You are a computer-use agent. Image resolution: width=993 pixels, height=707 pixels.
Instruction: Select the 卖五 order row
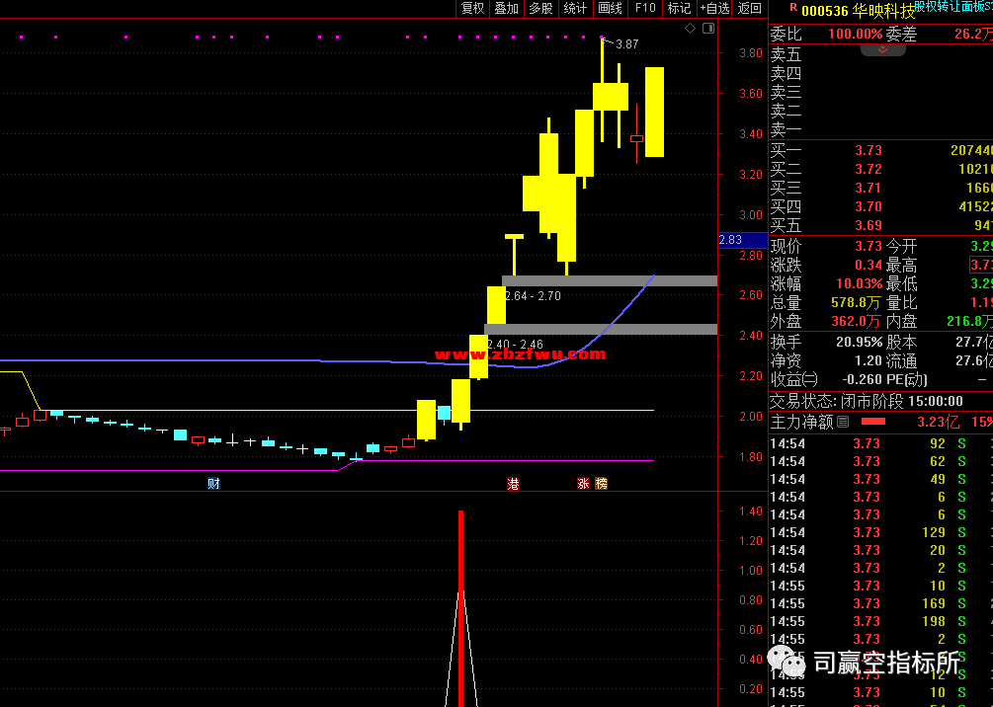(881, 54)
